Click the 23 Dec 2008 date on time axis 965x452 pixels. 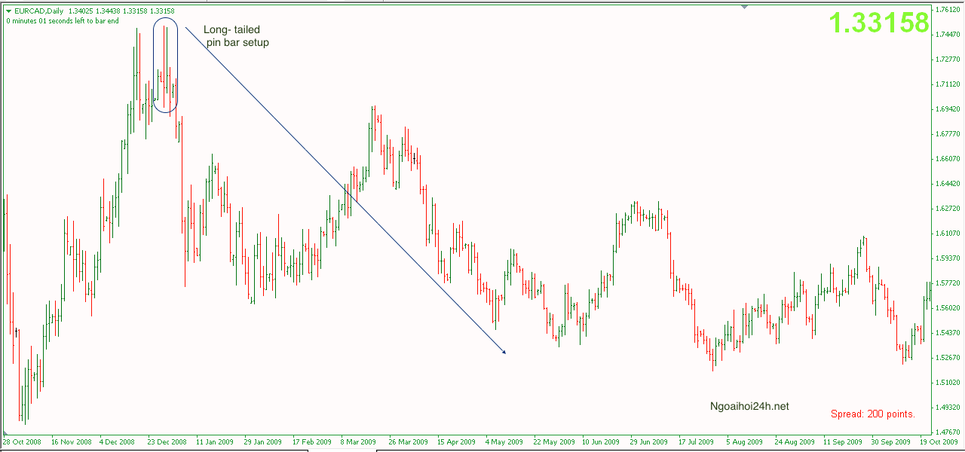click(x=168, y=442)
